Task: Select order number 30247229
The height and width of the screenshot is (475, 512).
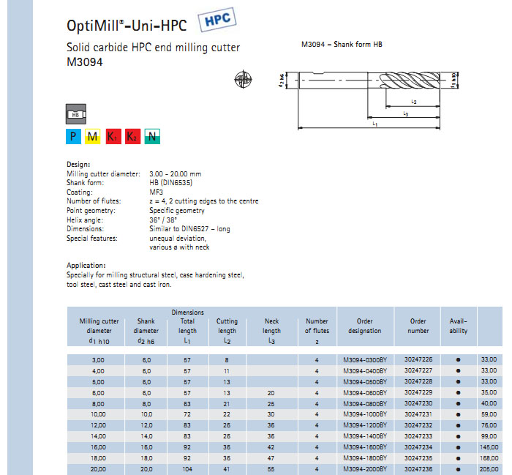Action: (x=418, y=392)
